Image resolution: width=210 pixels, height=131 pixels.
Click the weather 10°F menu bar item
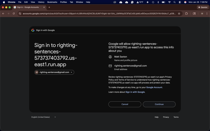pyautogui.click(x=140, y=2)
